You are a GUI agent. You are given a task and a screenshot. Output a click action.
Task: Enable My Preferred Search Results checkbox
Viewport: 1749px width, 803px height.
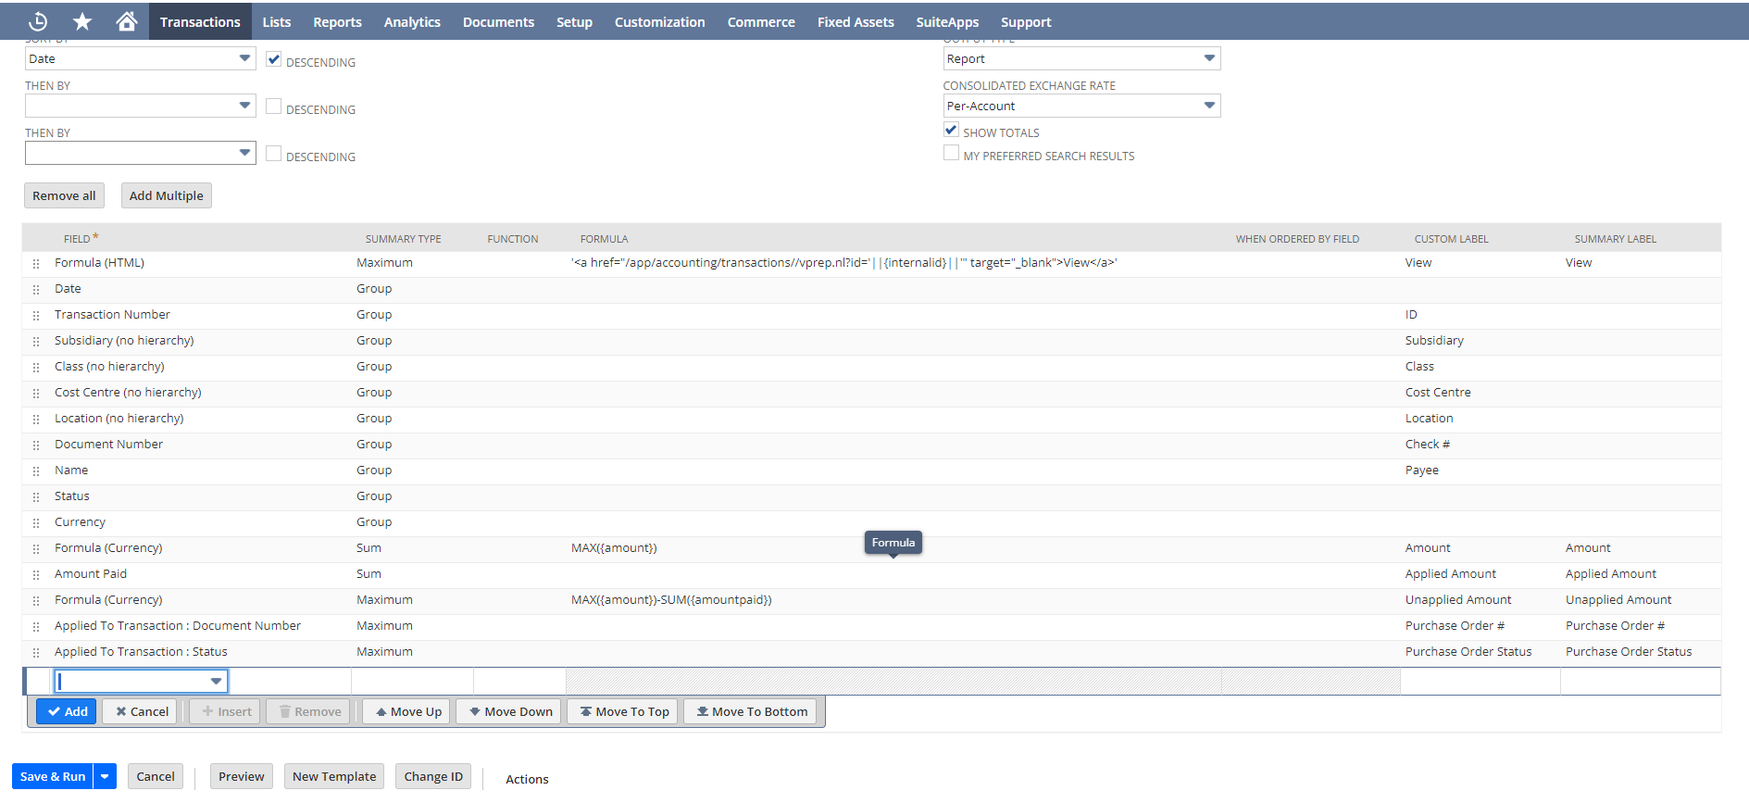pyautogui.click(x=951, y=154)
